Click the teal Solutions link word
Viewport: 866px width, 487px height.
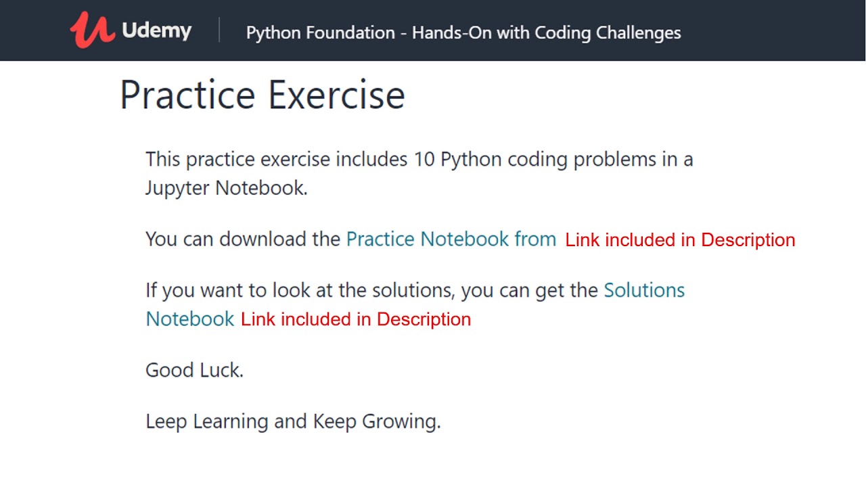[643, 290]
